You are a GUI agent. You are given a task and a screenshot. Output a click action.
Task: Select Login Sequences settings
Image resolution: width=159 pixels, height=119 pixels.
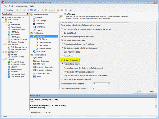point(43,61)
